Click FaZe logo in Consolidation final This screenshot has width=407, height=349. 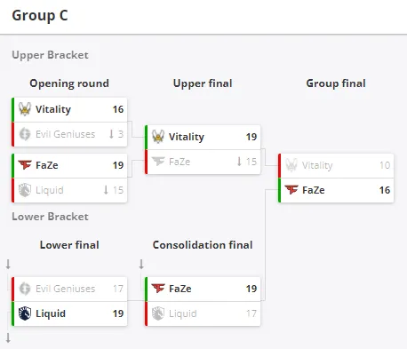(158, 289)
